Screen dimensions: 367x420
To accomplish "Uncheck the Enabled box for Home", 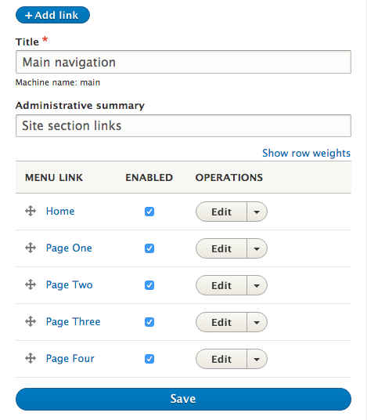I will [x=149, y=212].
